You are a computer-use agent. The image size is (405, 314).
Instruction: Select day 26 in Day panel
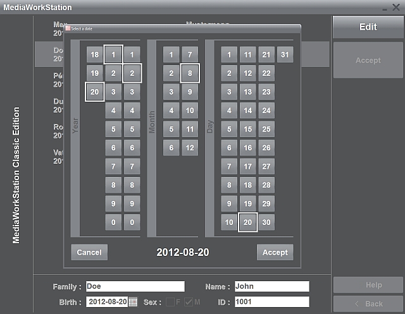pos(266,148)
